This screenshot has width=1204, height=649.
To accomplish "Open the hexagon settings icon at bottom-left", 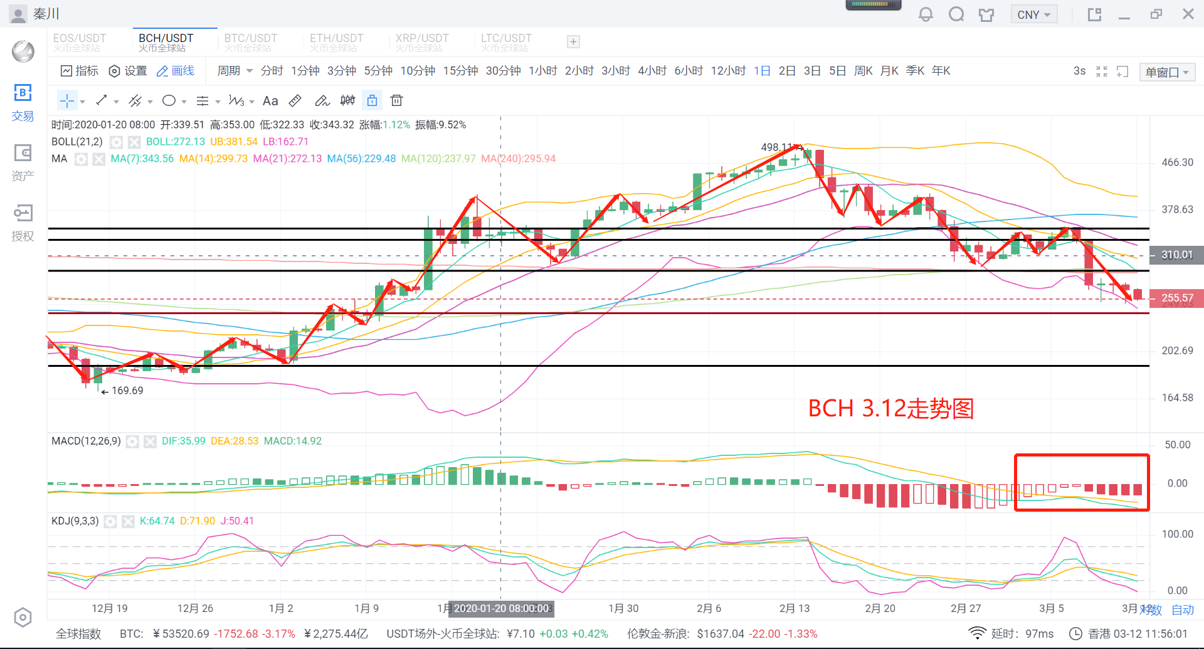I will click(x=23, y=618).
